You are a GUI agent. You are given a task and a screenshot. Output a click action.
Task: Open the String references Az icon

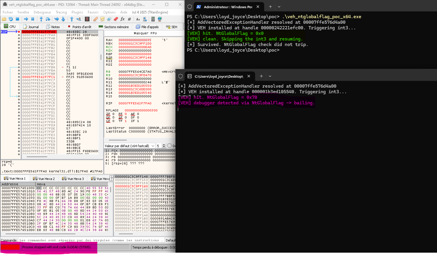point(138,19)
